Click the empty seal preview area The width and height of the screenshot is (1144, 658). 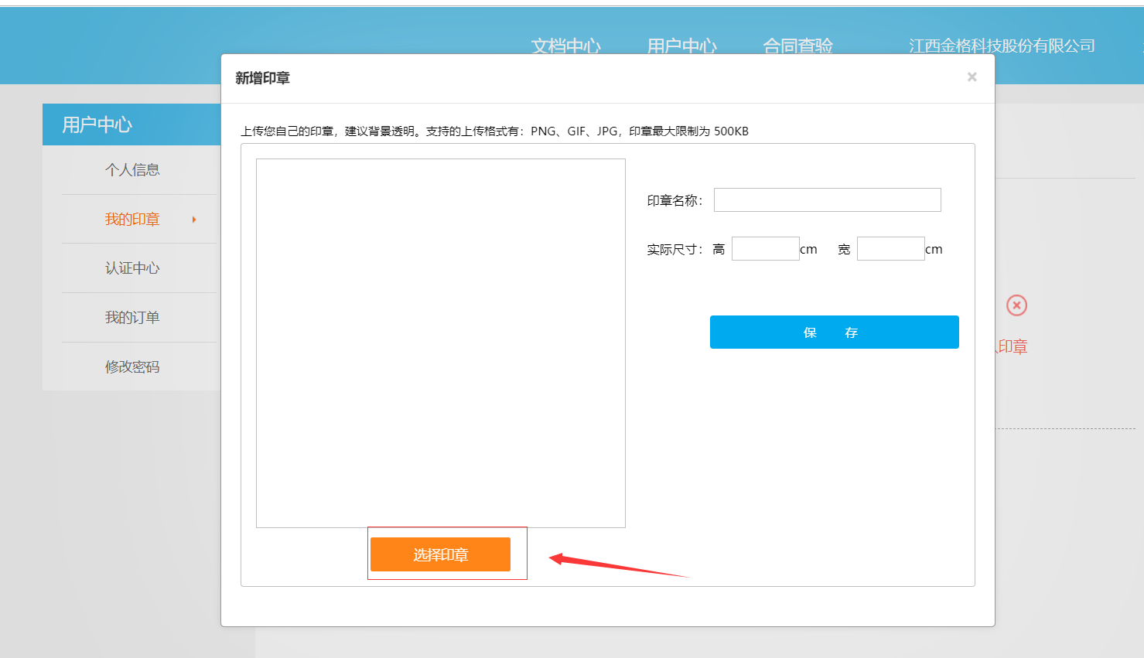[440, 343]
